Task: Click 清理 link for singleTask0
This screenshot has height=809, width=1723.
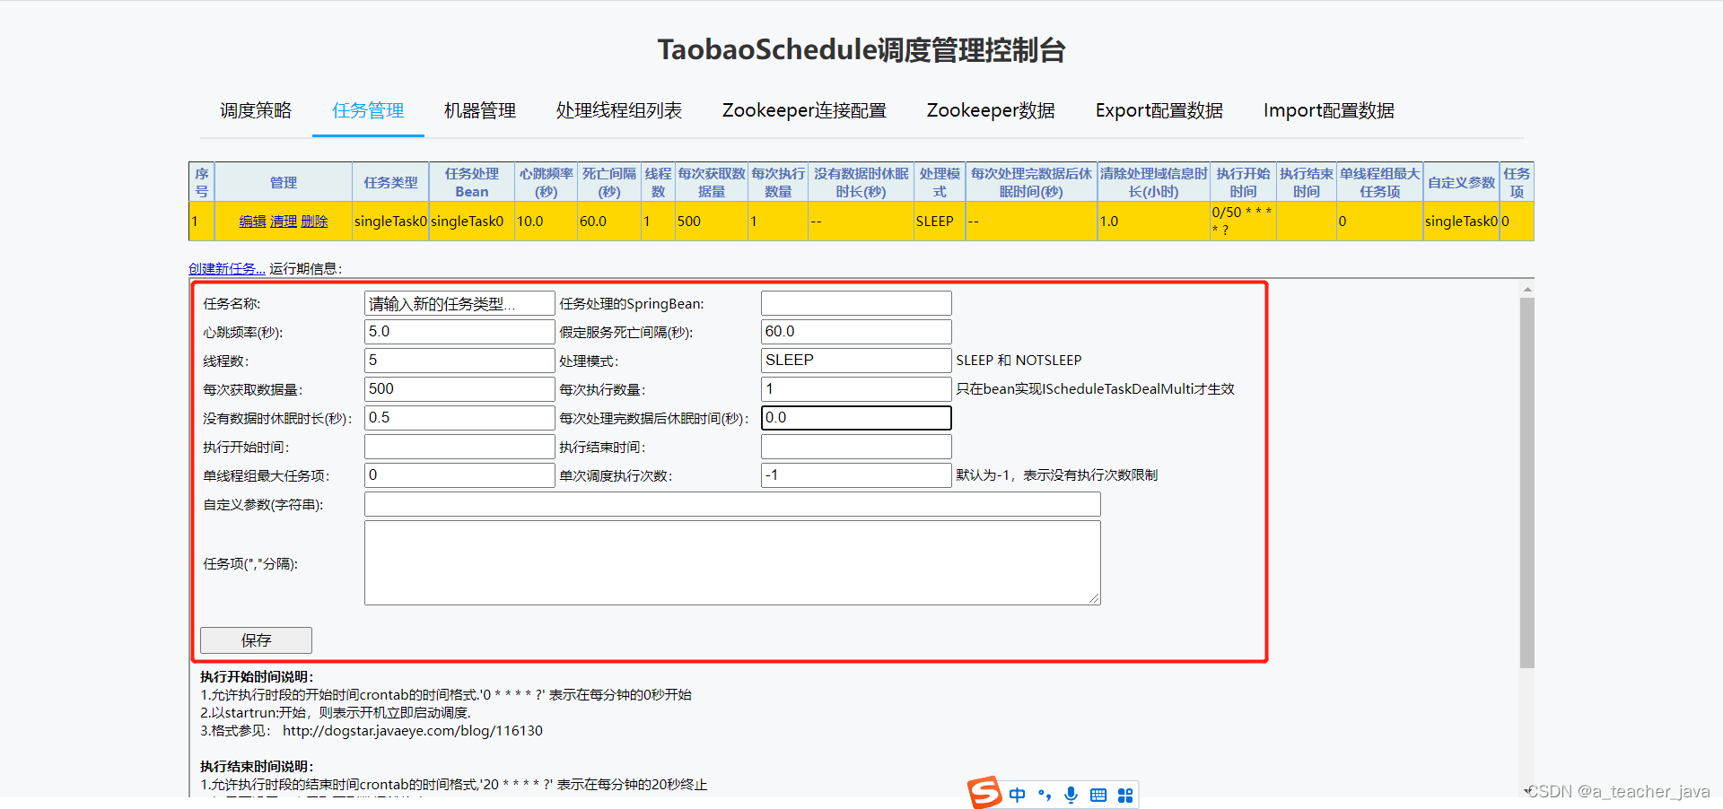Action: (x=284, y=222)
